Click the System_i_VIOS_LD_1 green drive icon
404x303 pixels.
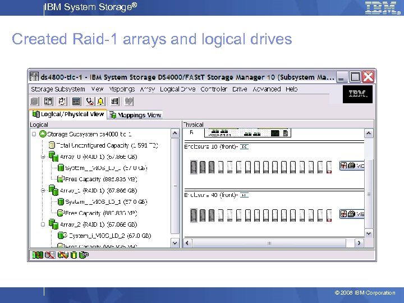(61, 201)
